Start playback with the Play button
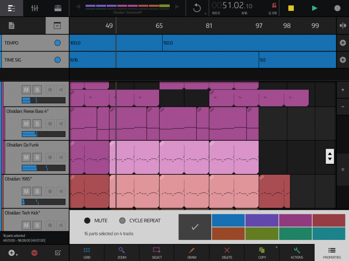Image resolution: width=349 pixels, height=261 pixels. click(314, 8)
